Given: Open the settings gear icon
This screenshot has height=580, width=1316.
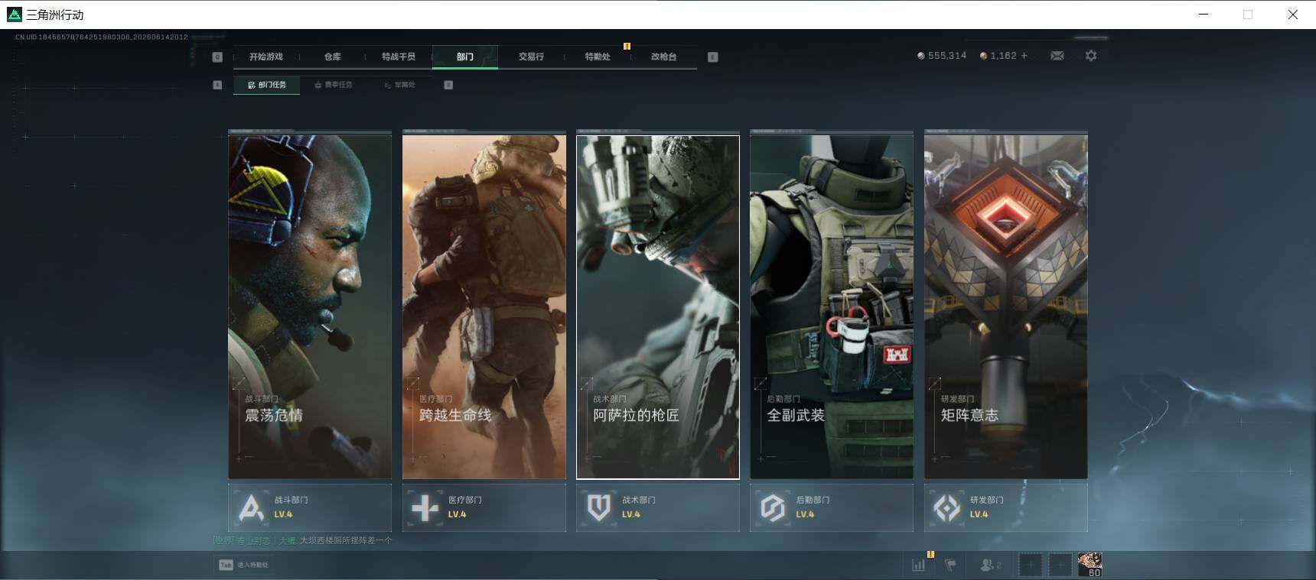Looking at the screenshot, I should click(1091, 56).
